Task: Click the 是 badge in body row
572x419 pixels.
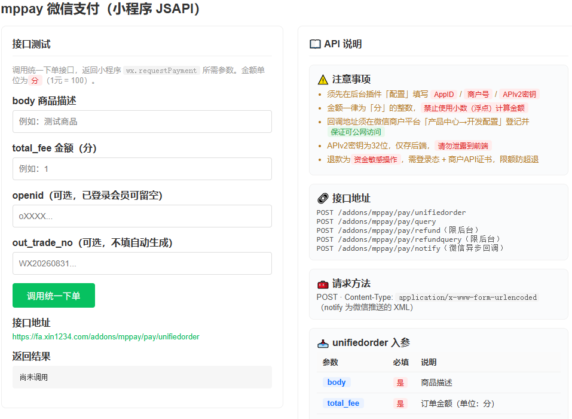Action: click(x=400, y=382)
